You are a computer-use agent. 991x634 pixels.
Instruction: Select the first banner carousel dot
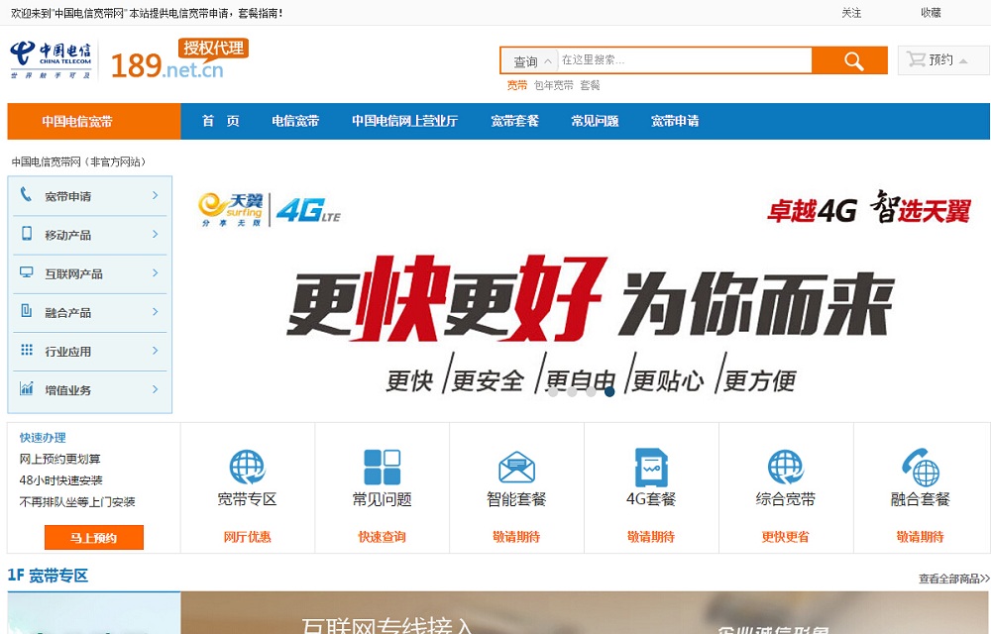(553, 391)
